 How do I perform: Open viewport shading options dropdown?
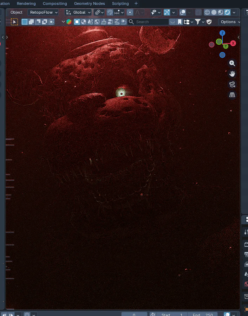[234, 12]
